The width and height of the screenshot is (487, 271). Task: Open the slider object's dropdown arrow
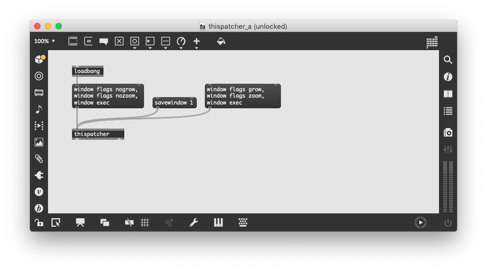click(165, 48)
